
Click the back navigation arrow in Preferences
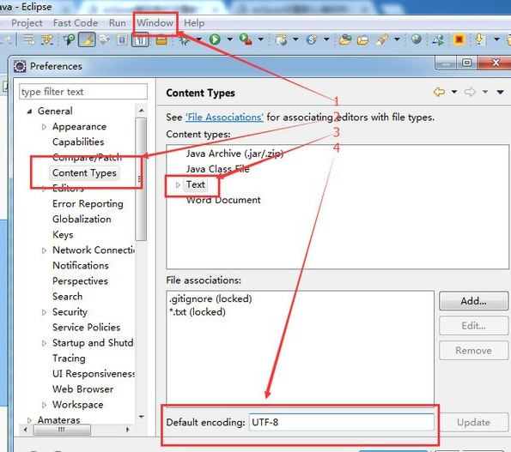coord(440,92)
